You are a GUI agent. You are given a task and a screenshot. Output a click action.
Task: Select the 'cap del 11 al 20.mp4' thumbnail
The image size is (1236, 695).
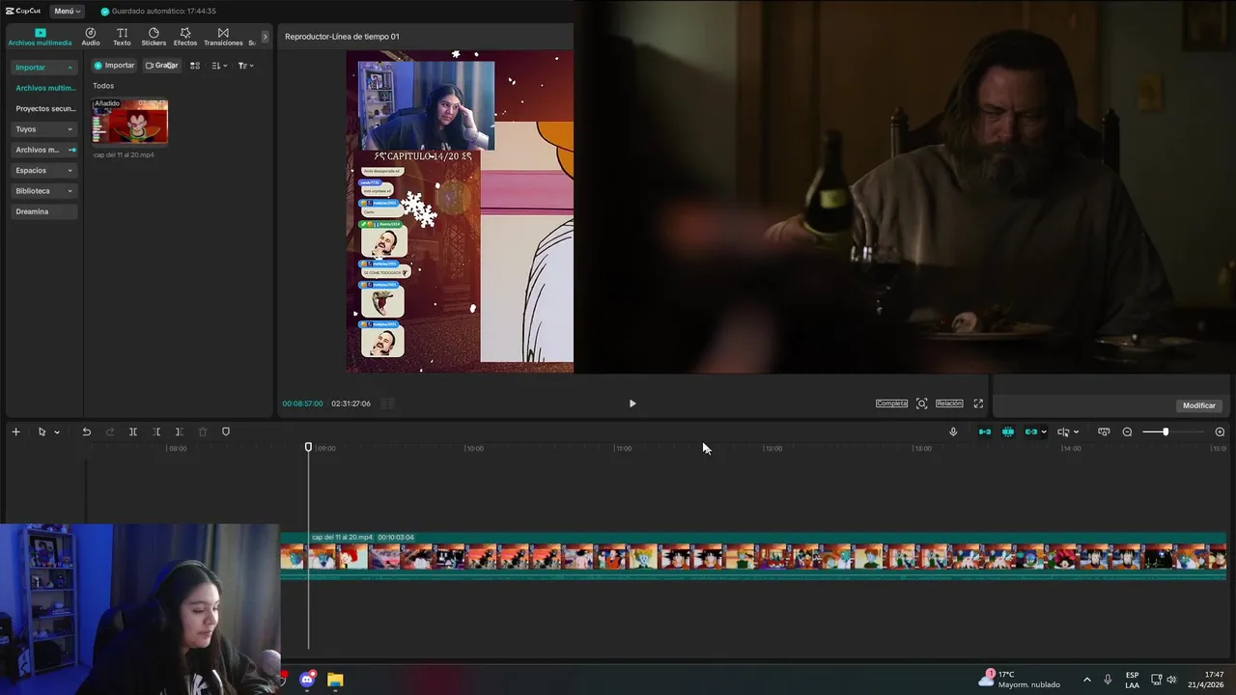pyautogui.click(x=129, y=122)
